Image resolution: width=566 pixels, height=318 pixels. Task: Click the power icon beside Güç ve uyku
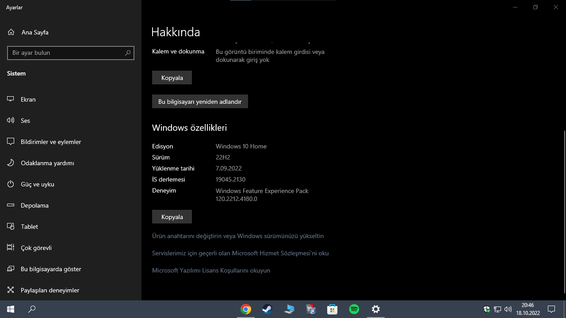pyautogui.click(x=11, y=184)
